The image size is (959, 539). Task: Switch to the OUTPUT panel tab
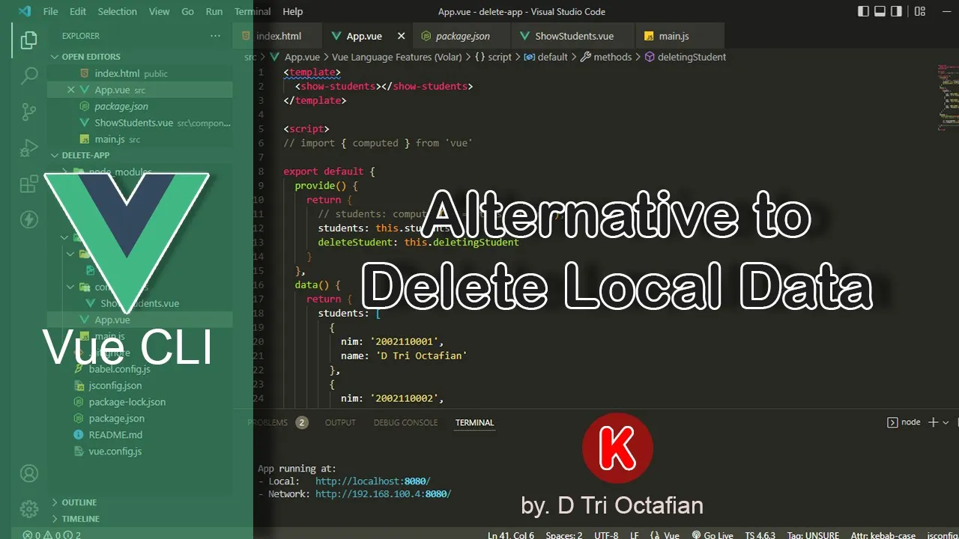[340, 422]
